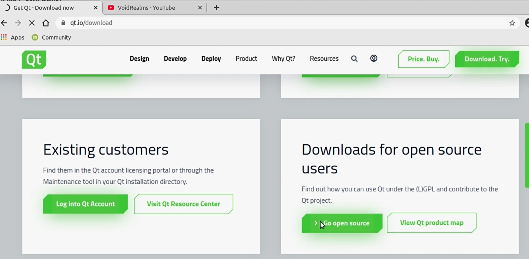Screen dimensions: 529x259
Task: Open the Develop menu
Action: click(x=175, y=58)
